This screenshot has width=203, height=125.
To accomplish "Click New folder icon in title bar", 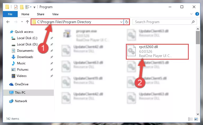I will (x=22, y=7).
